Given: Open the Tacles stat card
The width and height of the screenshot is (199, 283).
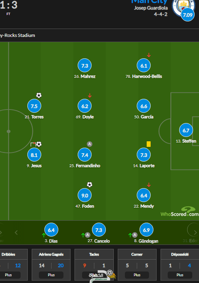Looking at the screenshot, I should click(x=94, y=265).
